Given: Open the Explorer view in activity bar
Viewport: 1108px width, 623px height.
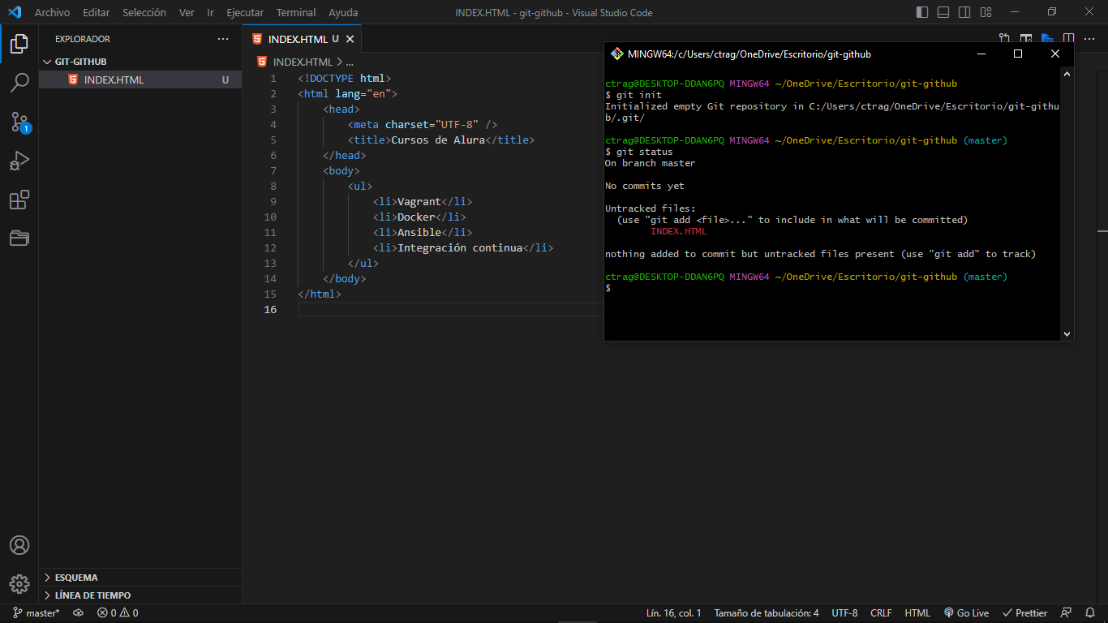Looking at the screenshot, I should (19, 44).
